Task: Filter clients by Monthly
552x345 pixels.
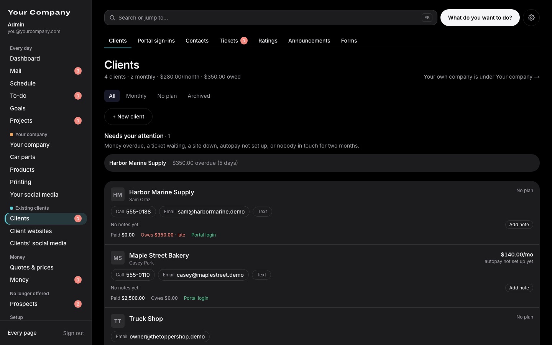Action: 136,96
